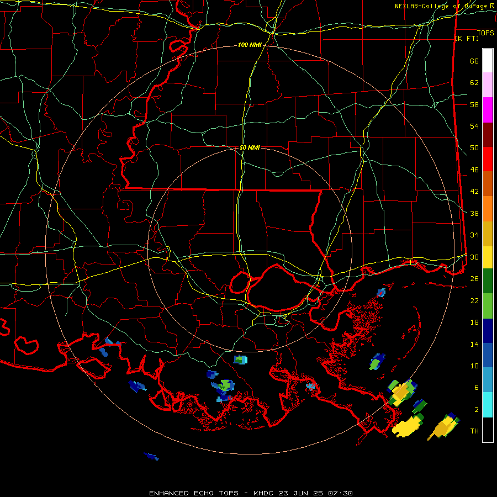Select the "46" legend value

[474, 170]
